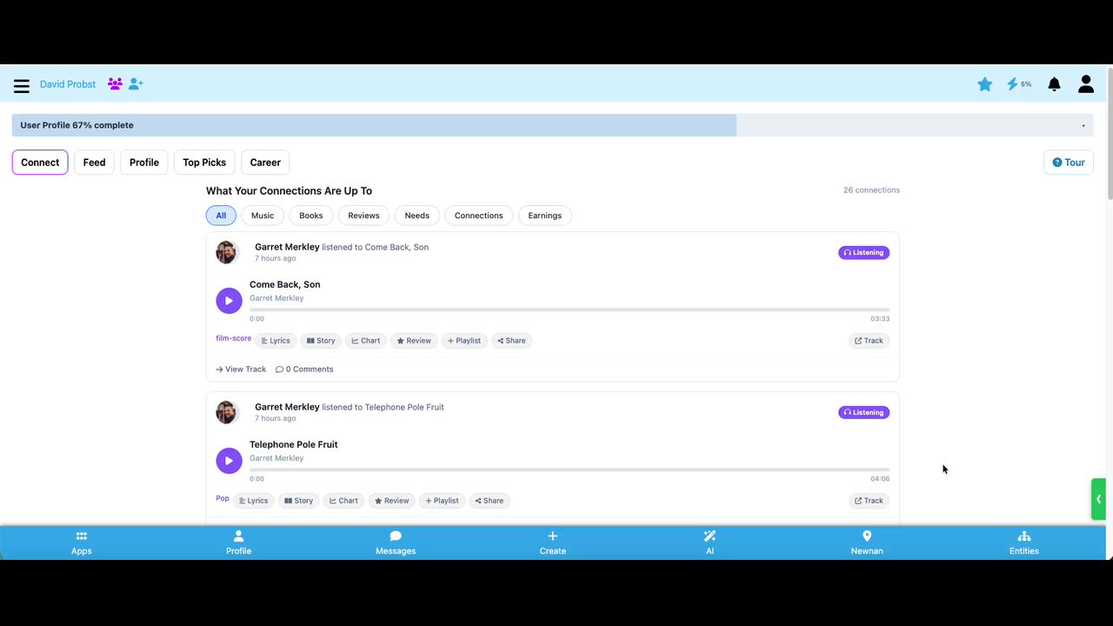
Task: Play Telephone Pole Fruit
Action: coord(229,461)
